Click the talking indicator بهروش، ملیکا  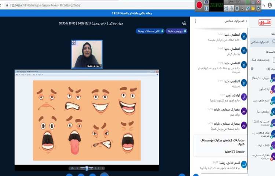[x=176, y=31]
